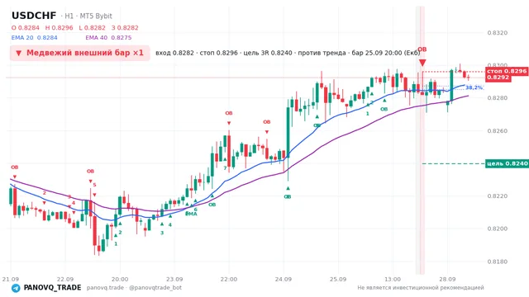Click the 'Медвежий внешний бар ×1' signal badge
This screenshot has height=297, width=529.
[80, 53]
